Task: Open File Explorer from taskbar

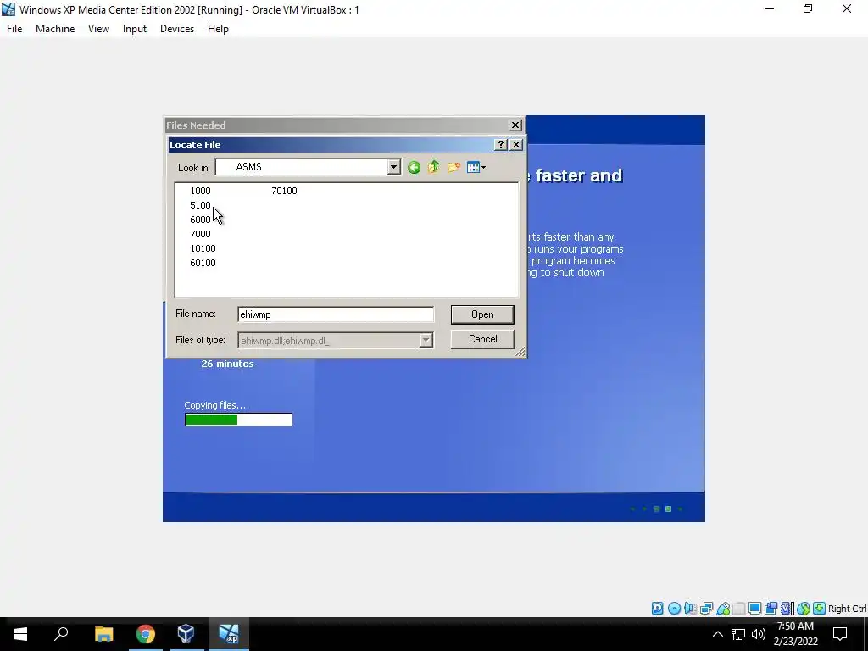Action: [103, 634]
